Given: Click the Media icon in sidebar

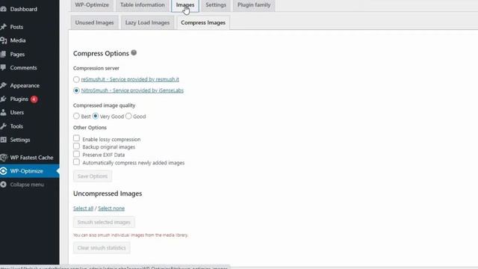Looking at the screenshot, I should pos(3,40).
